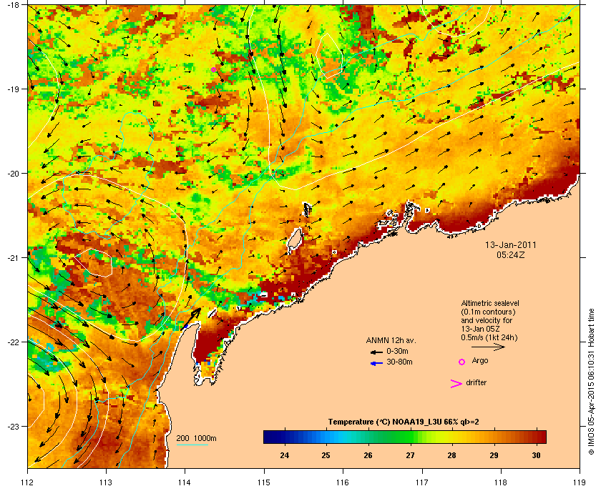Image resolution: width=601 pixels, height=486 pixels.
Task: Click the '30-80m' legend label
Action: point(399,362)
